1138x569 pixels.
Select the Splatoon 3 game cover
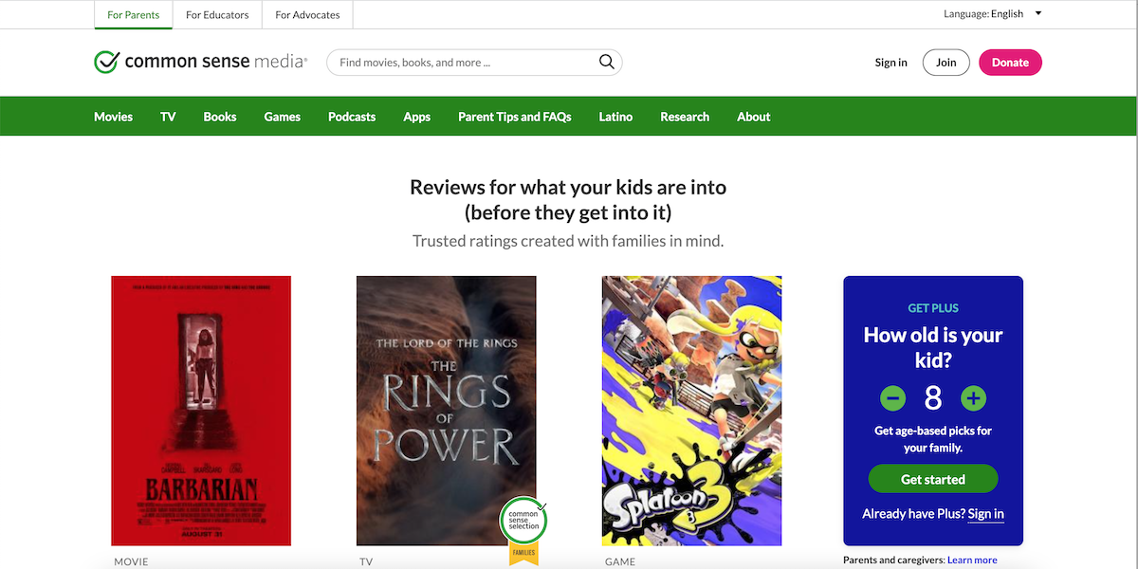pyautogui.click(x=691, y=411)
